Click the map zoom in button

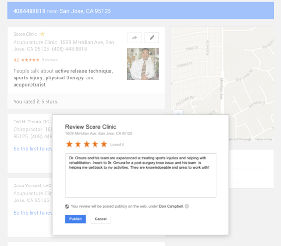coord(178,112)
